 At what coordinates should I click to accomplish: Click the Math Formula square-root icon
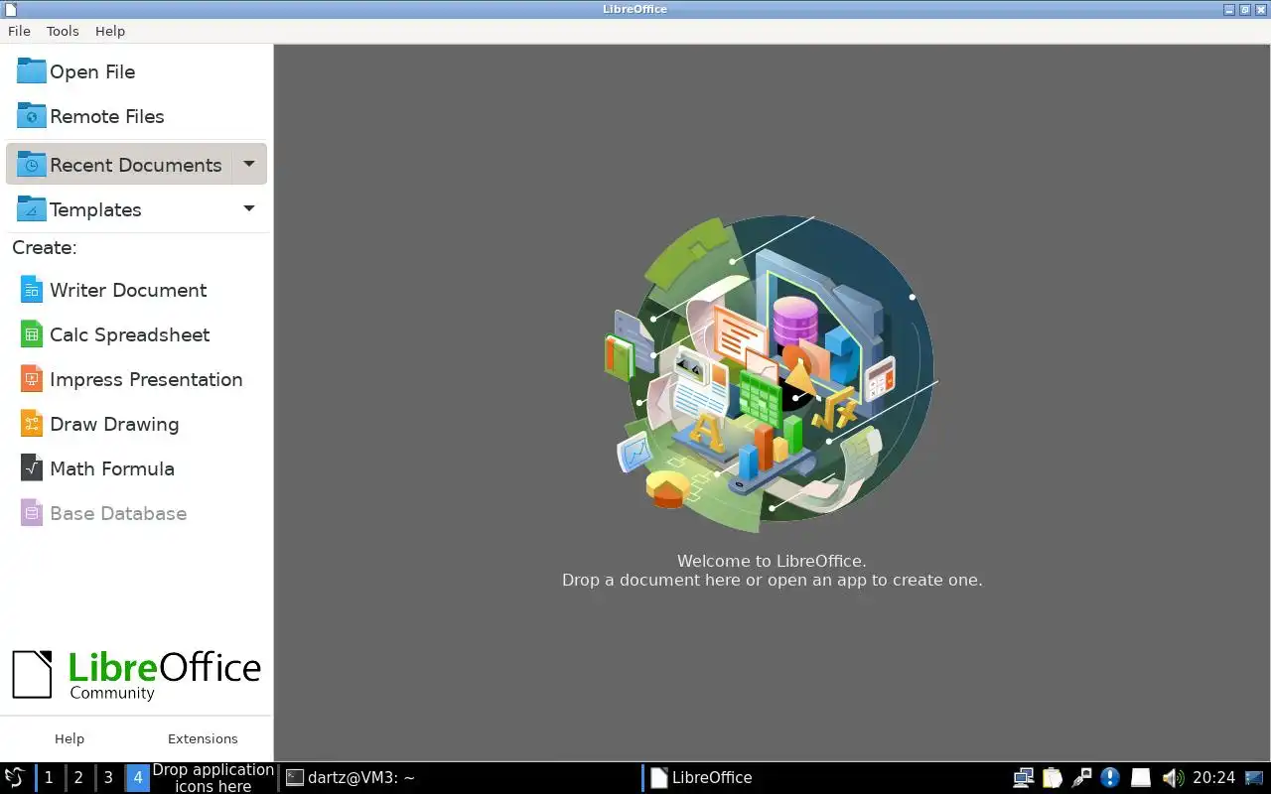(x=32, y=468)
